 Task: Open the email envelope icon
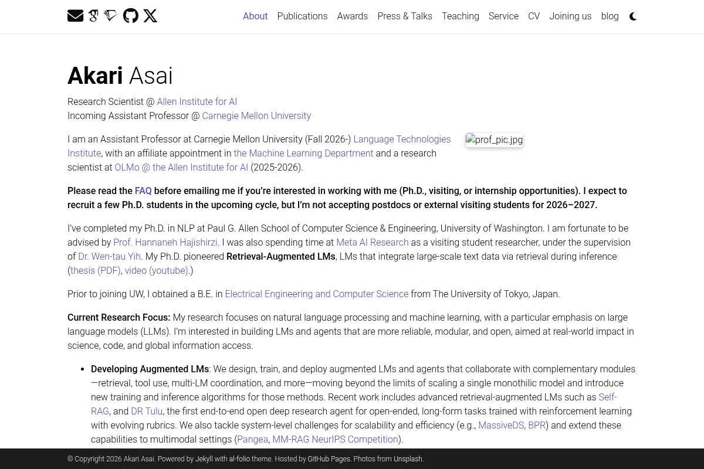[75, 16]
